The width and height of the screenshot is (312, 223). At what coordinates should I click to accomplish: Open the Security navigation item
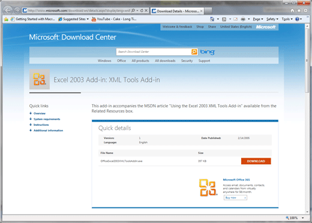(187, 61)
